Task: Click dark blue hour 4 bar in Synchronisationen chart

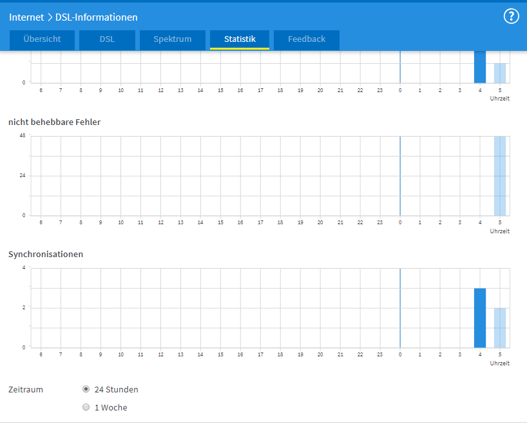Action: (x=480, y=318)
